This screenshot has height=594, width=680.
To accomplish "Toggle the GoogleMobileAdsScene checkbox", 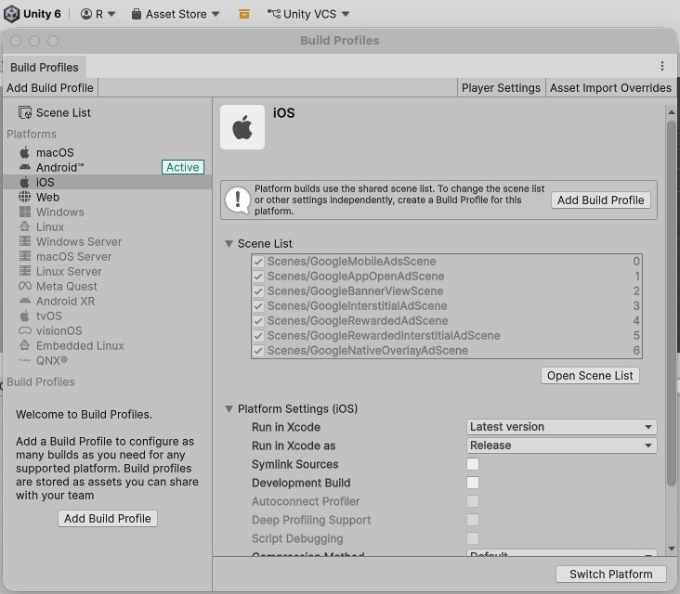I will [258, 261].
